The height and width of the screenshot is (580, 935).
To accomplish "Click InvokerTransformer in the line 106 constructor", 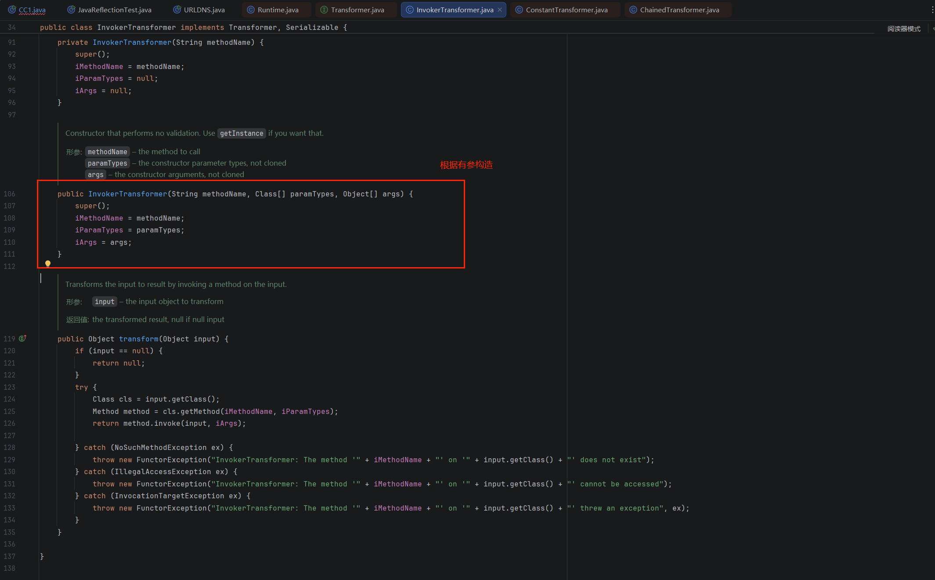I will point(127,194).
